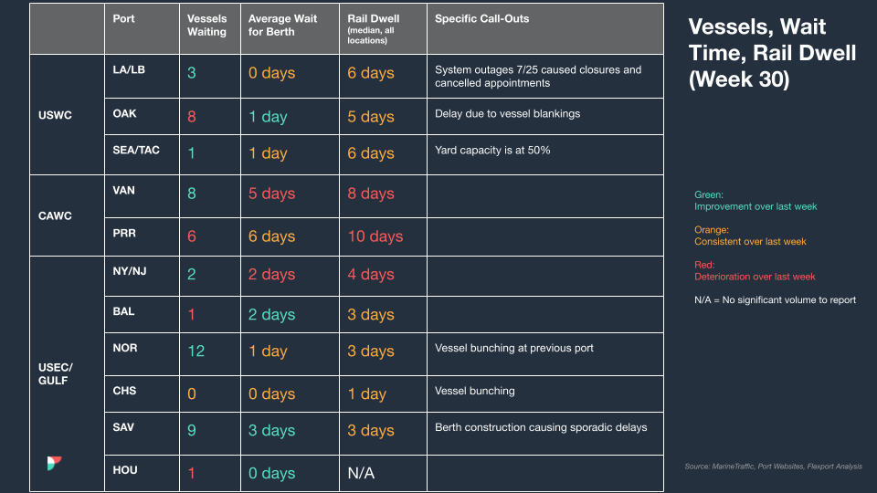This screenshot has width=877, height=493.
Task: Select the Red deterioration legend entry
Action: coord(755,270)
